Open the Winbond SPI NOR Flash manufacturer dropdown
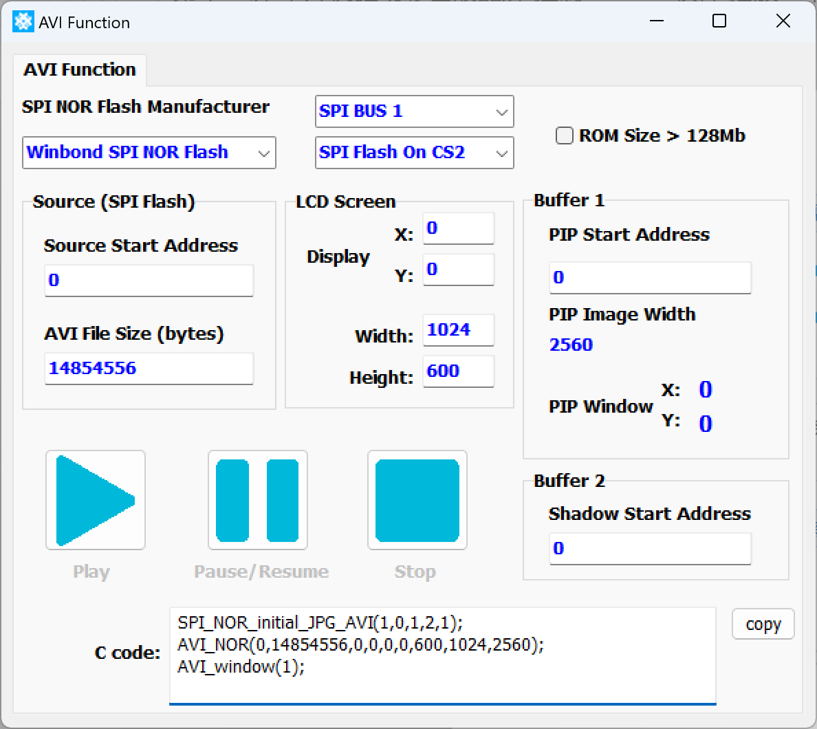Viewport: 817px width, 729px height. 149,153
